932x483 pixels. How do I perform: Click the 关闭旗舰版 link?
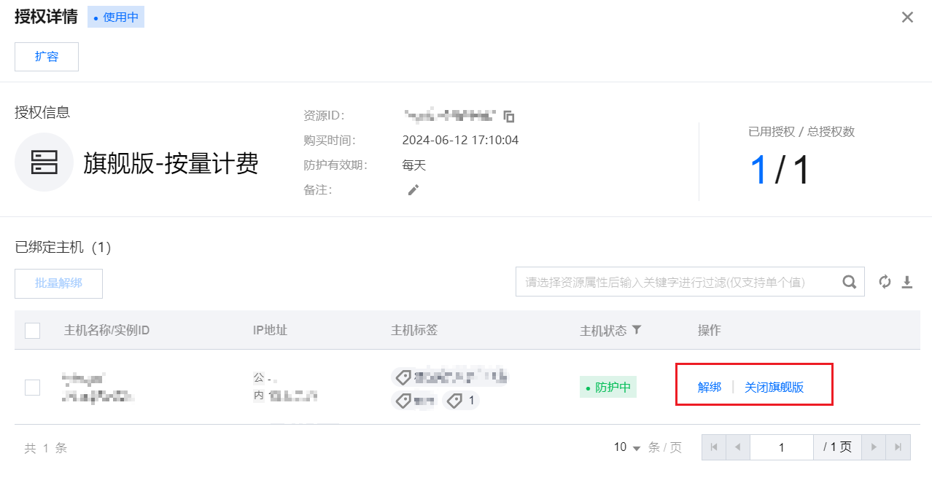[x=774, y=388]
